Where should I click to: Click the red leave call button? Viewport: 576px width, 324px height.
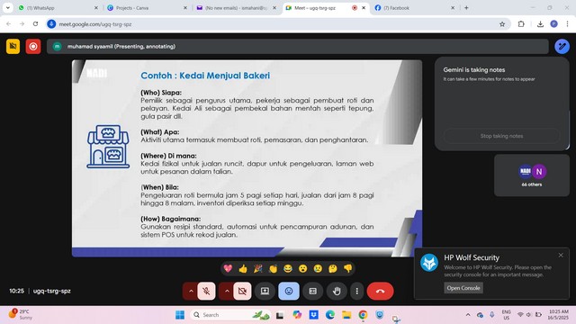(x=380, y=291)
